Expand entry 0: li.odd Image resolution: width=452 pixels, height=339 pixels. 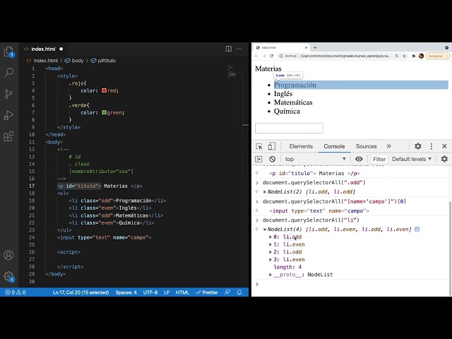[270, 237]
